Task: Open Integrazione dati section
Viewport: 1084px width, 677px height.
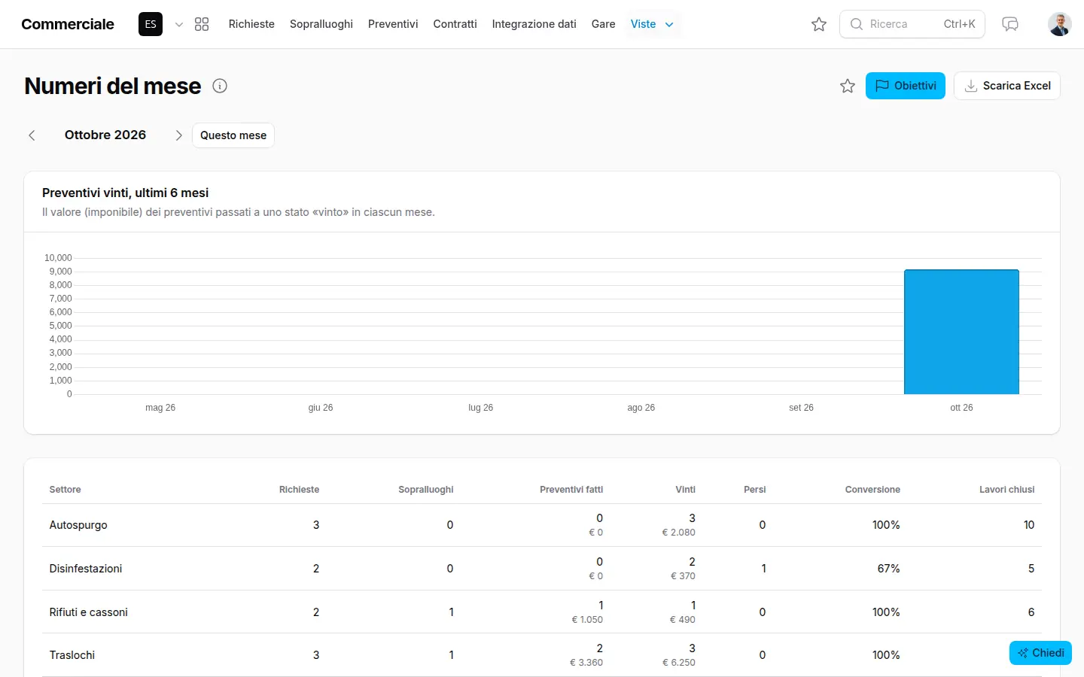Action: [x=534, y=24]
